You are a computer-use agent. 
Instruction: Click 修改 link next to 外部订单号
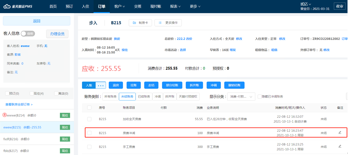pos(326,50)
